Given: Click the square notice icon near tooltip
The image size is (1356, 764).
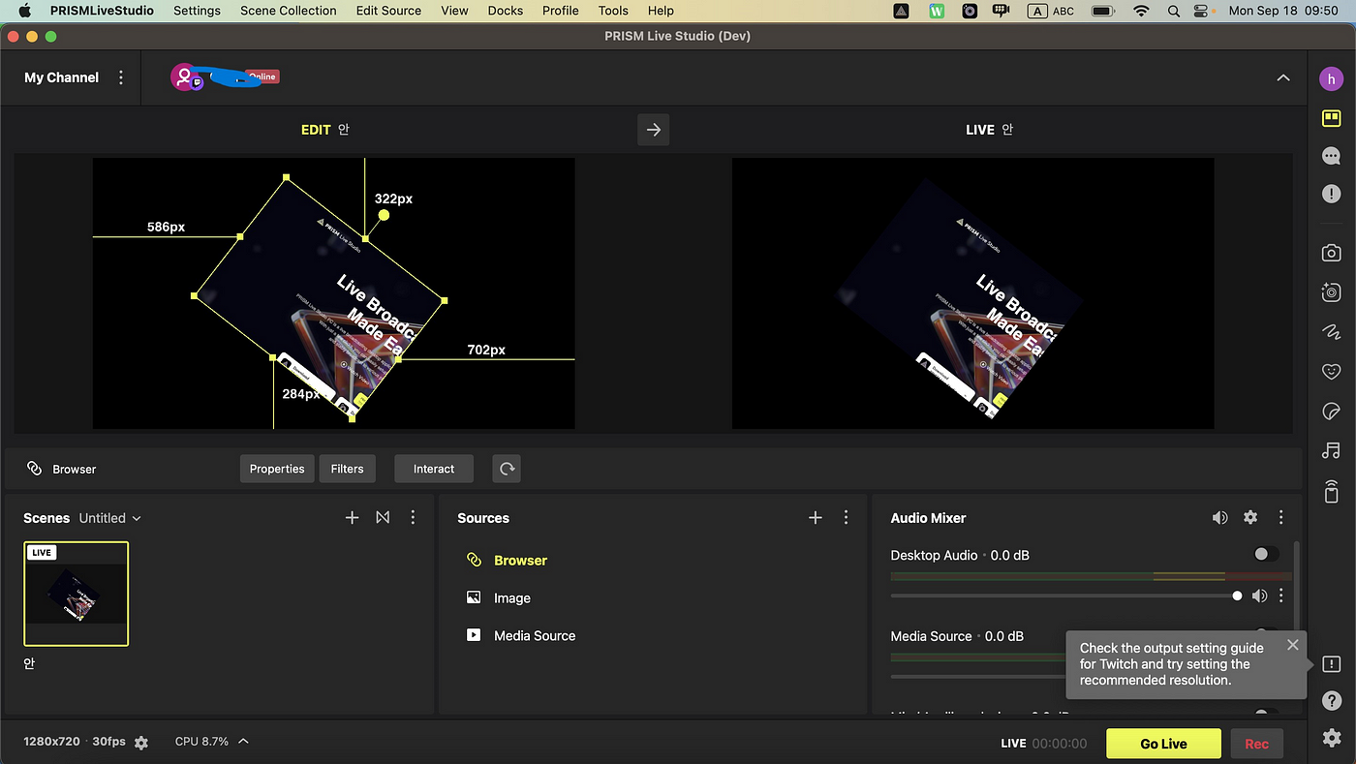Looking at the screenshot, I should [x=1331, y=664].
